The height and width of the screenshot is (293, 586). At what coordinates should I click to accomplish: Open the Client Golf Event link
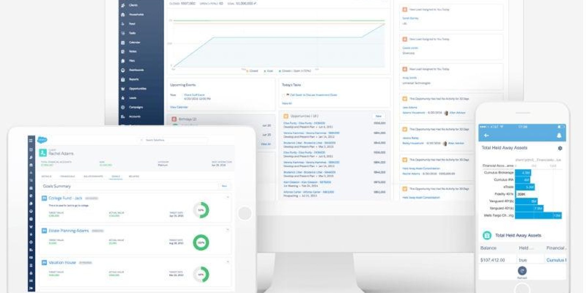pos(194,95)
